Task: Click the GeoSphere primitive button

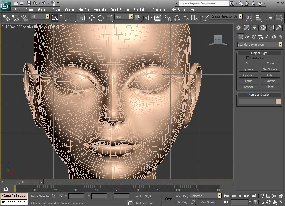Action: [270, 69]
